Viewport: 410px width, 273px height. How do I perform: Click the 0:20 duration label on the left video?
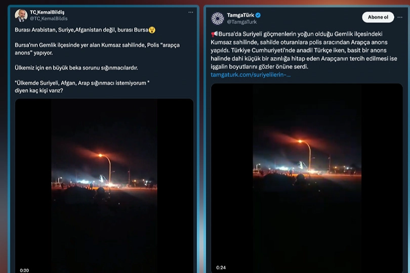24,270
